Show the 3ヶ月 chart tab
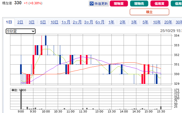This screenshot has height=113, width=182. (89, 22)
